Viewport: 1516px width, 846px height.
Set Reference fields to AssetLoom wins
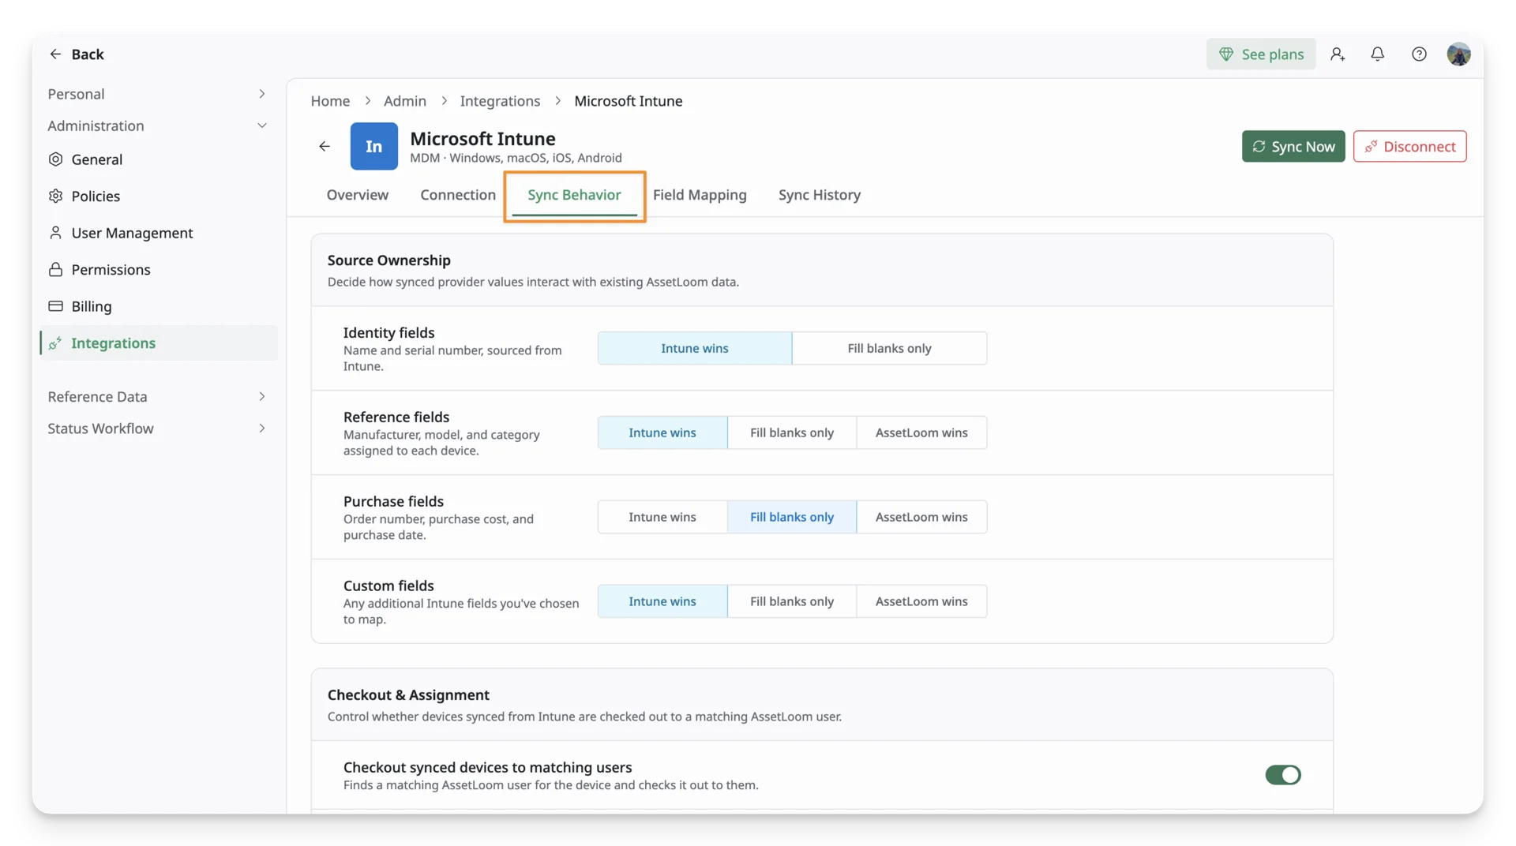click(x=921, y=432)
